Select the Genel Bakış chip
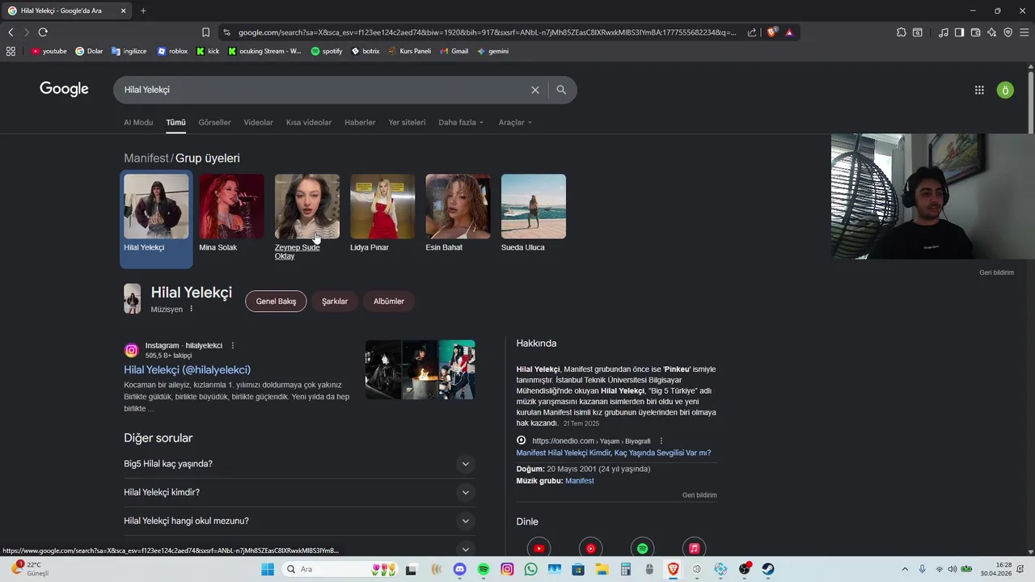 pos(276,302)
